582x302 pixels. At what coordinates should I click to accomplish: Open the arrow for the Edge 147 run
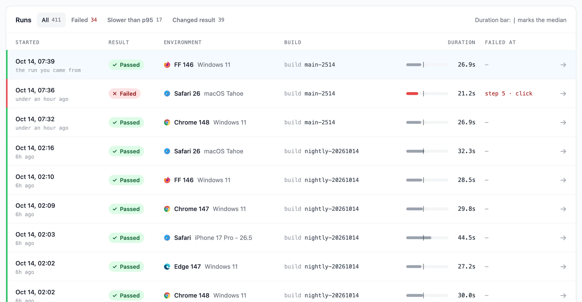click(x=563, y=267)
